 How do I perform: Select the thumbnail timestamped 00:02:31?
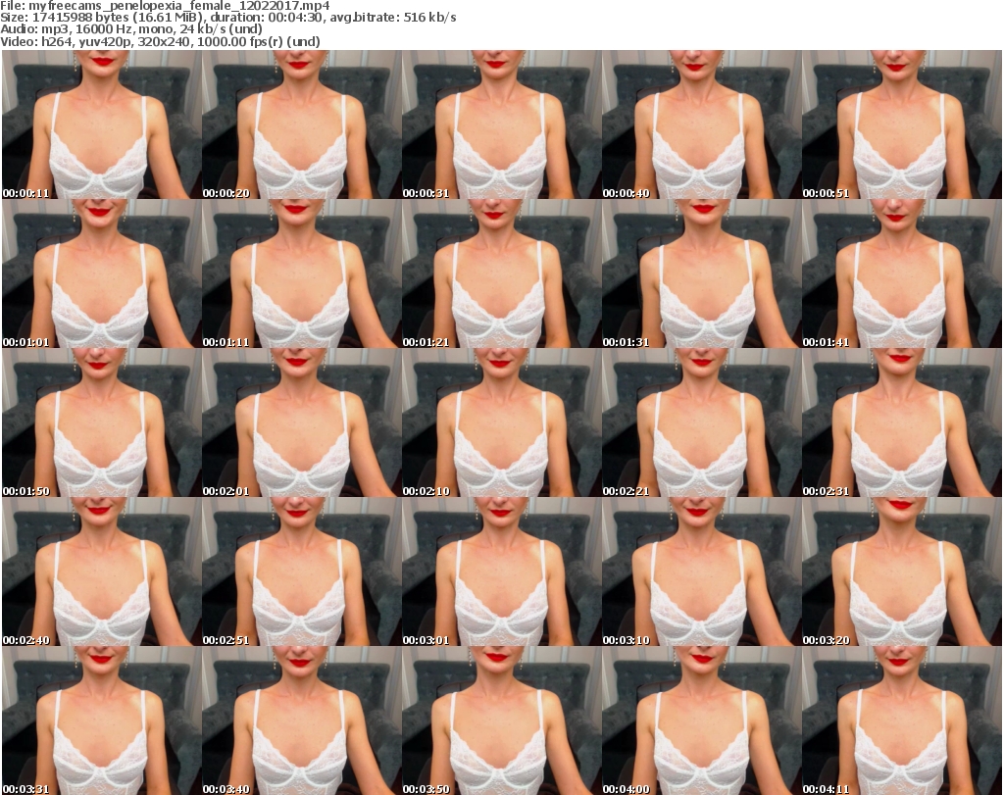[x=902, y=423]
